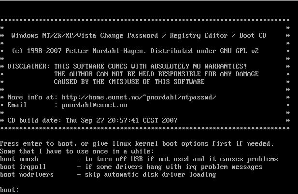
Task: Click the copyright line with Petter Nordahl-Hagen
Action: (x=135, y=51)
